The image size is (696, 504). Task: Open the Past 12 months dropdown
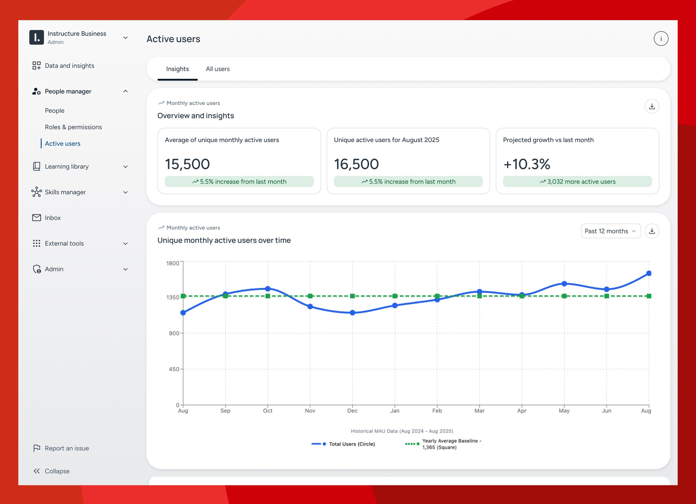pyautogui.click(x=611, y=231)
